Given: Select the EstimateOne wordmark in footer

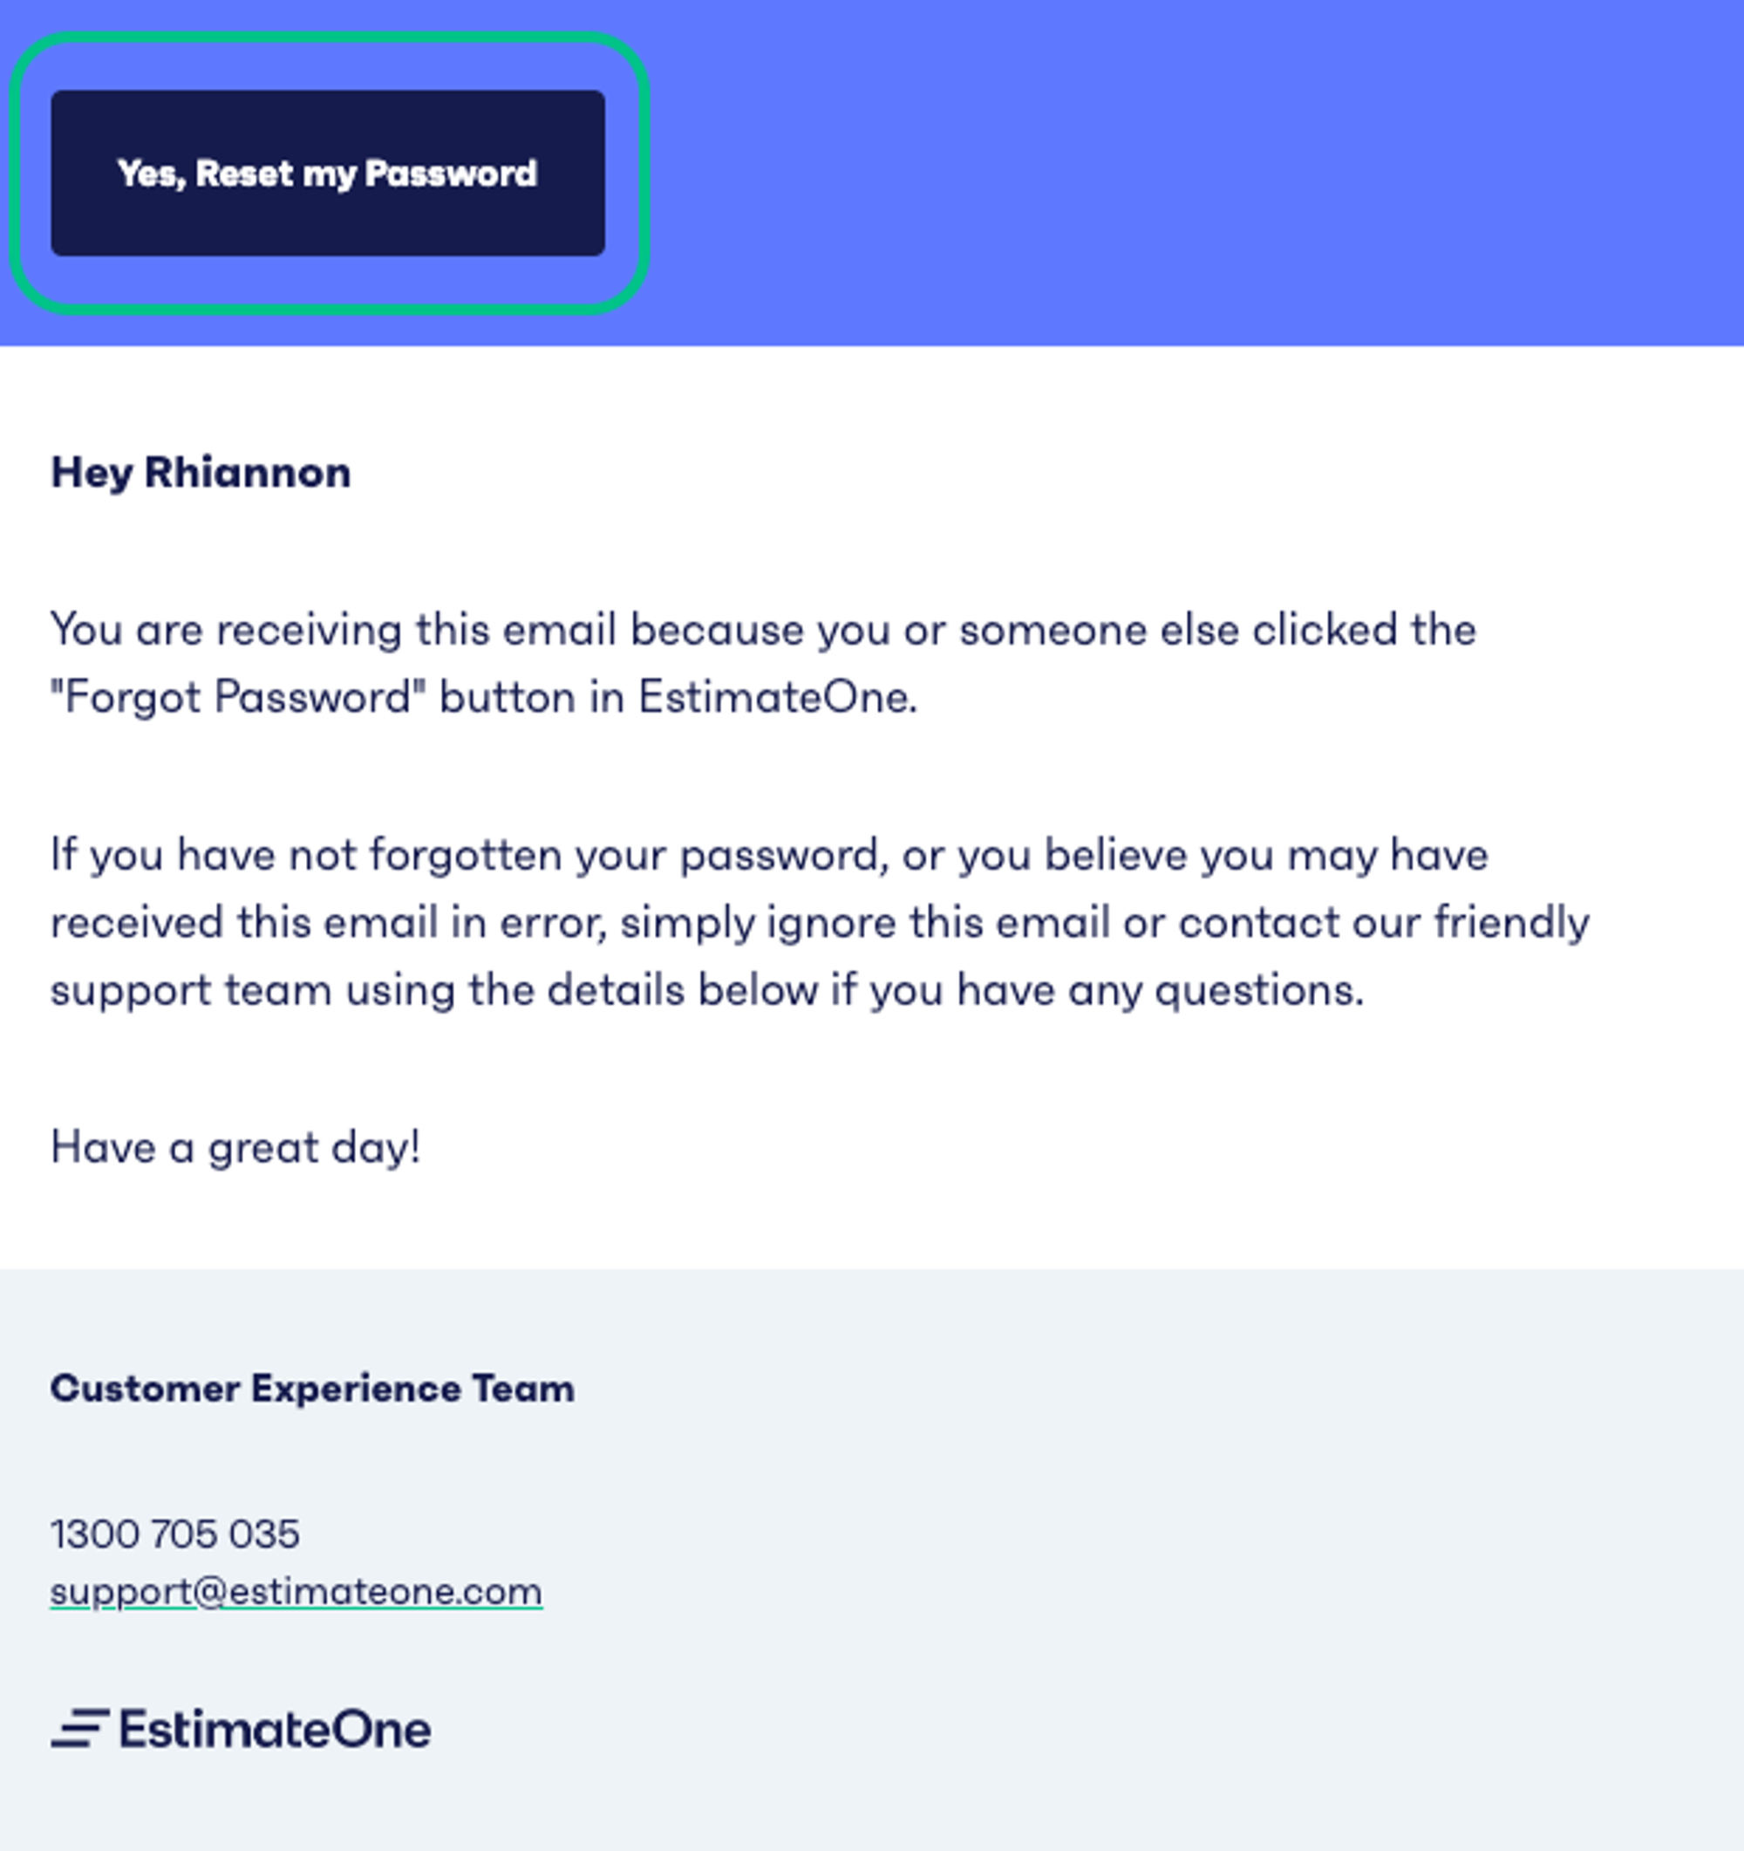Looking at the screenshot, I should click(x=276, y=1729).
